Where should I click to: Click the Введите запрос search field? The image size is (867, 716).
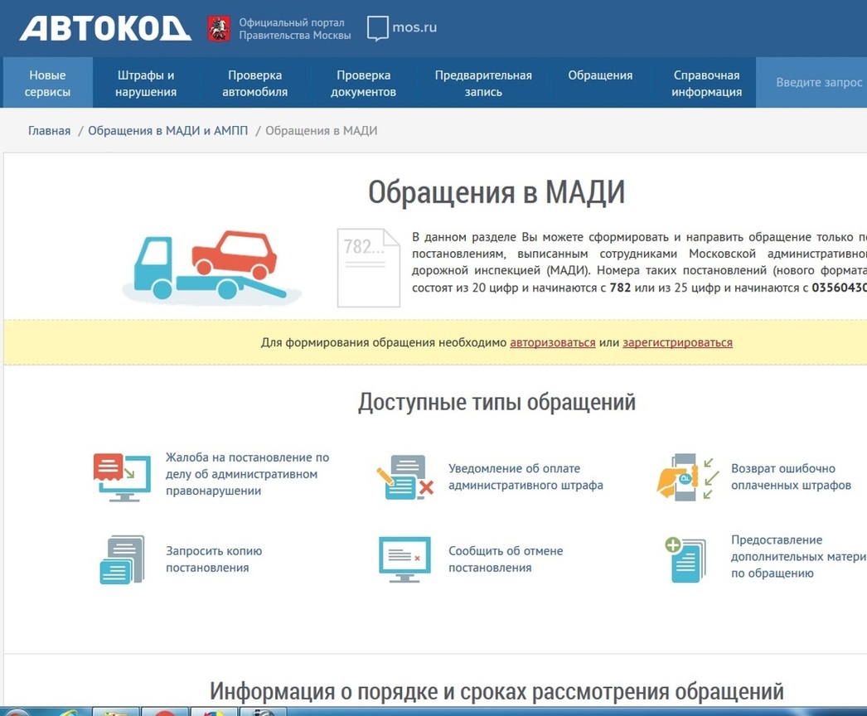[816, 83]
